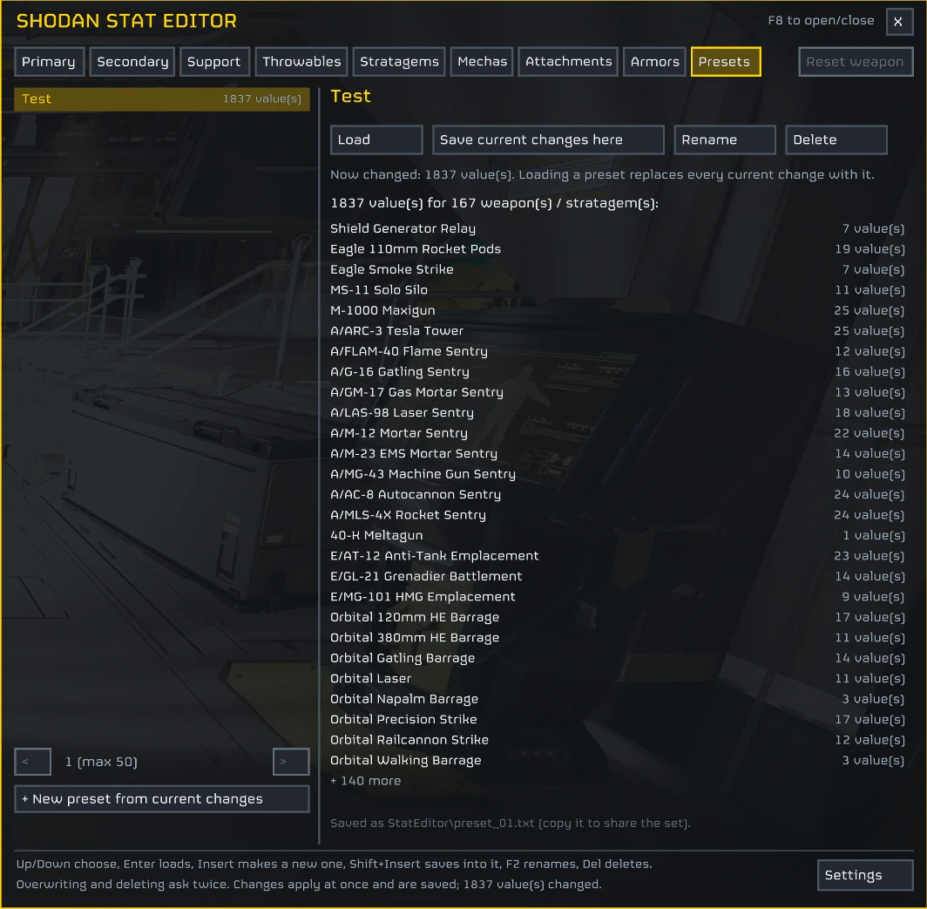
Task: Switch to the Mechas tab
Action: pyautogui.click(x=482, y=62)
